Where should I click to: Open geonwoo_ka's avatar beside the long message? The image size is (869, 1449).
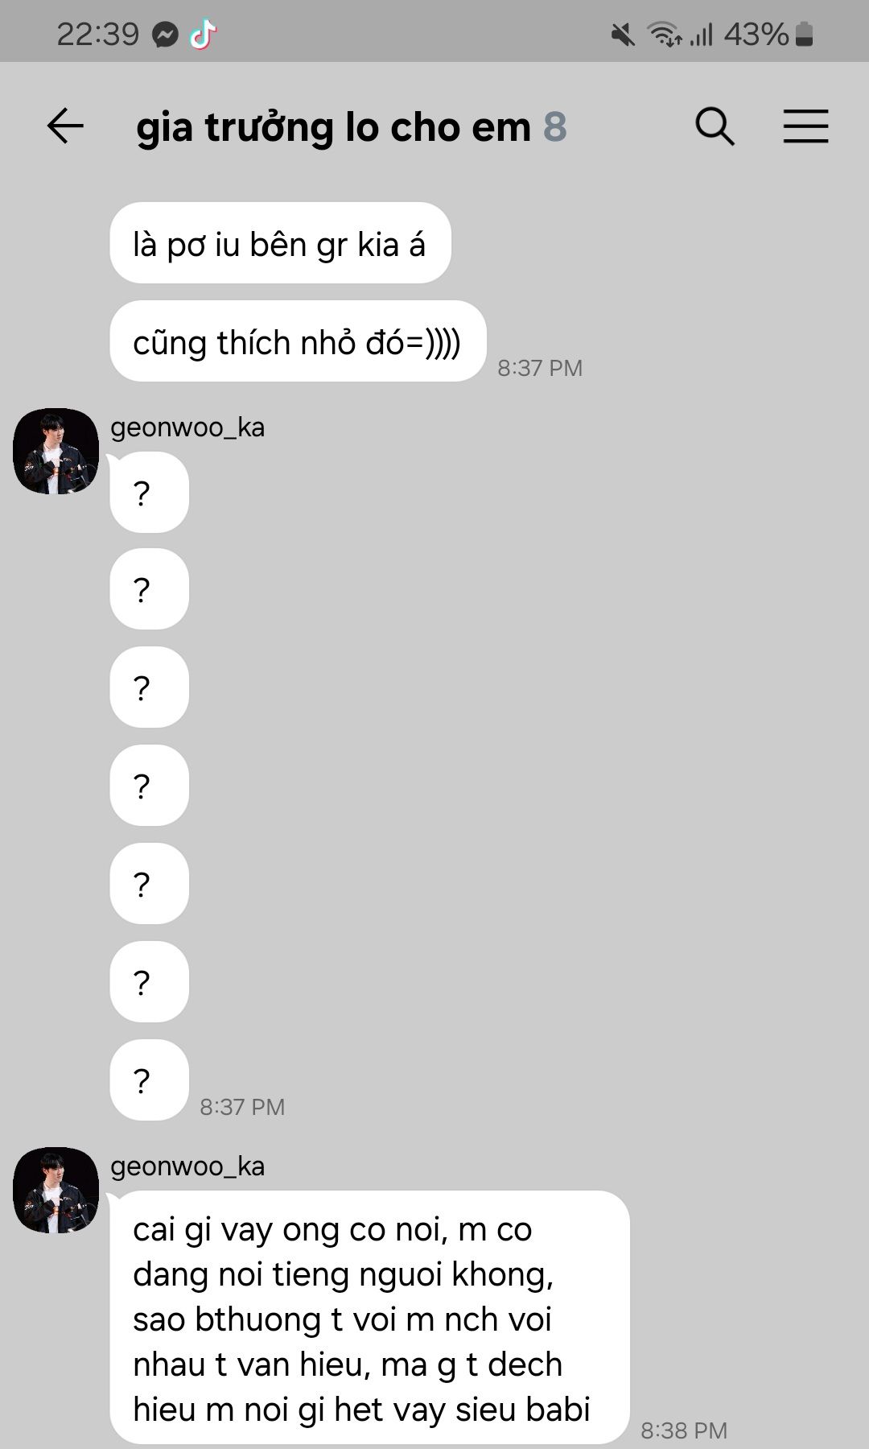pyautogui.click(x=56, y=1190)
